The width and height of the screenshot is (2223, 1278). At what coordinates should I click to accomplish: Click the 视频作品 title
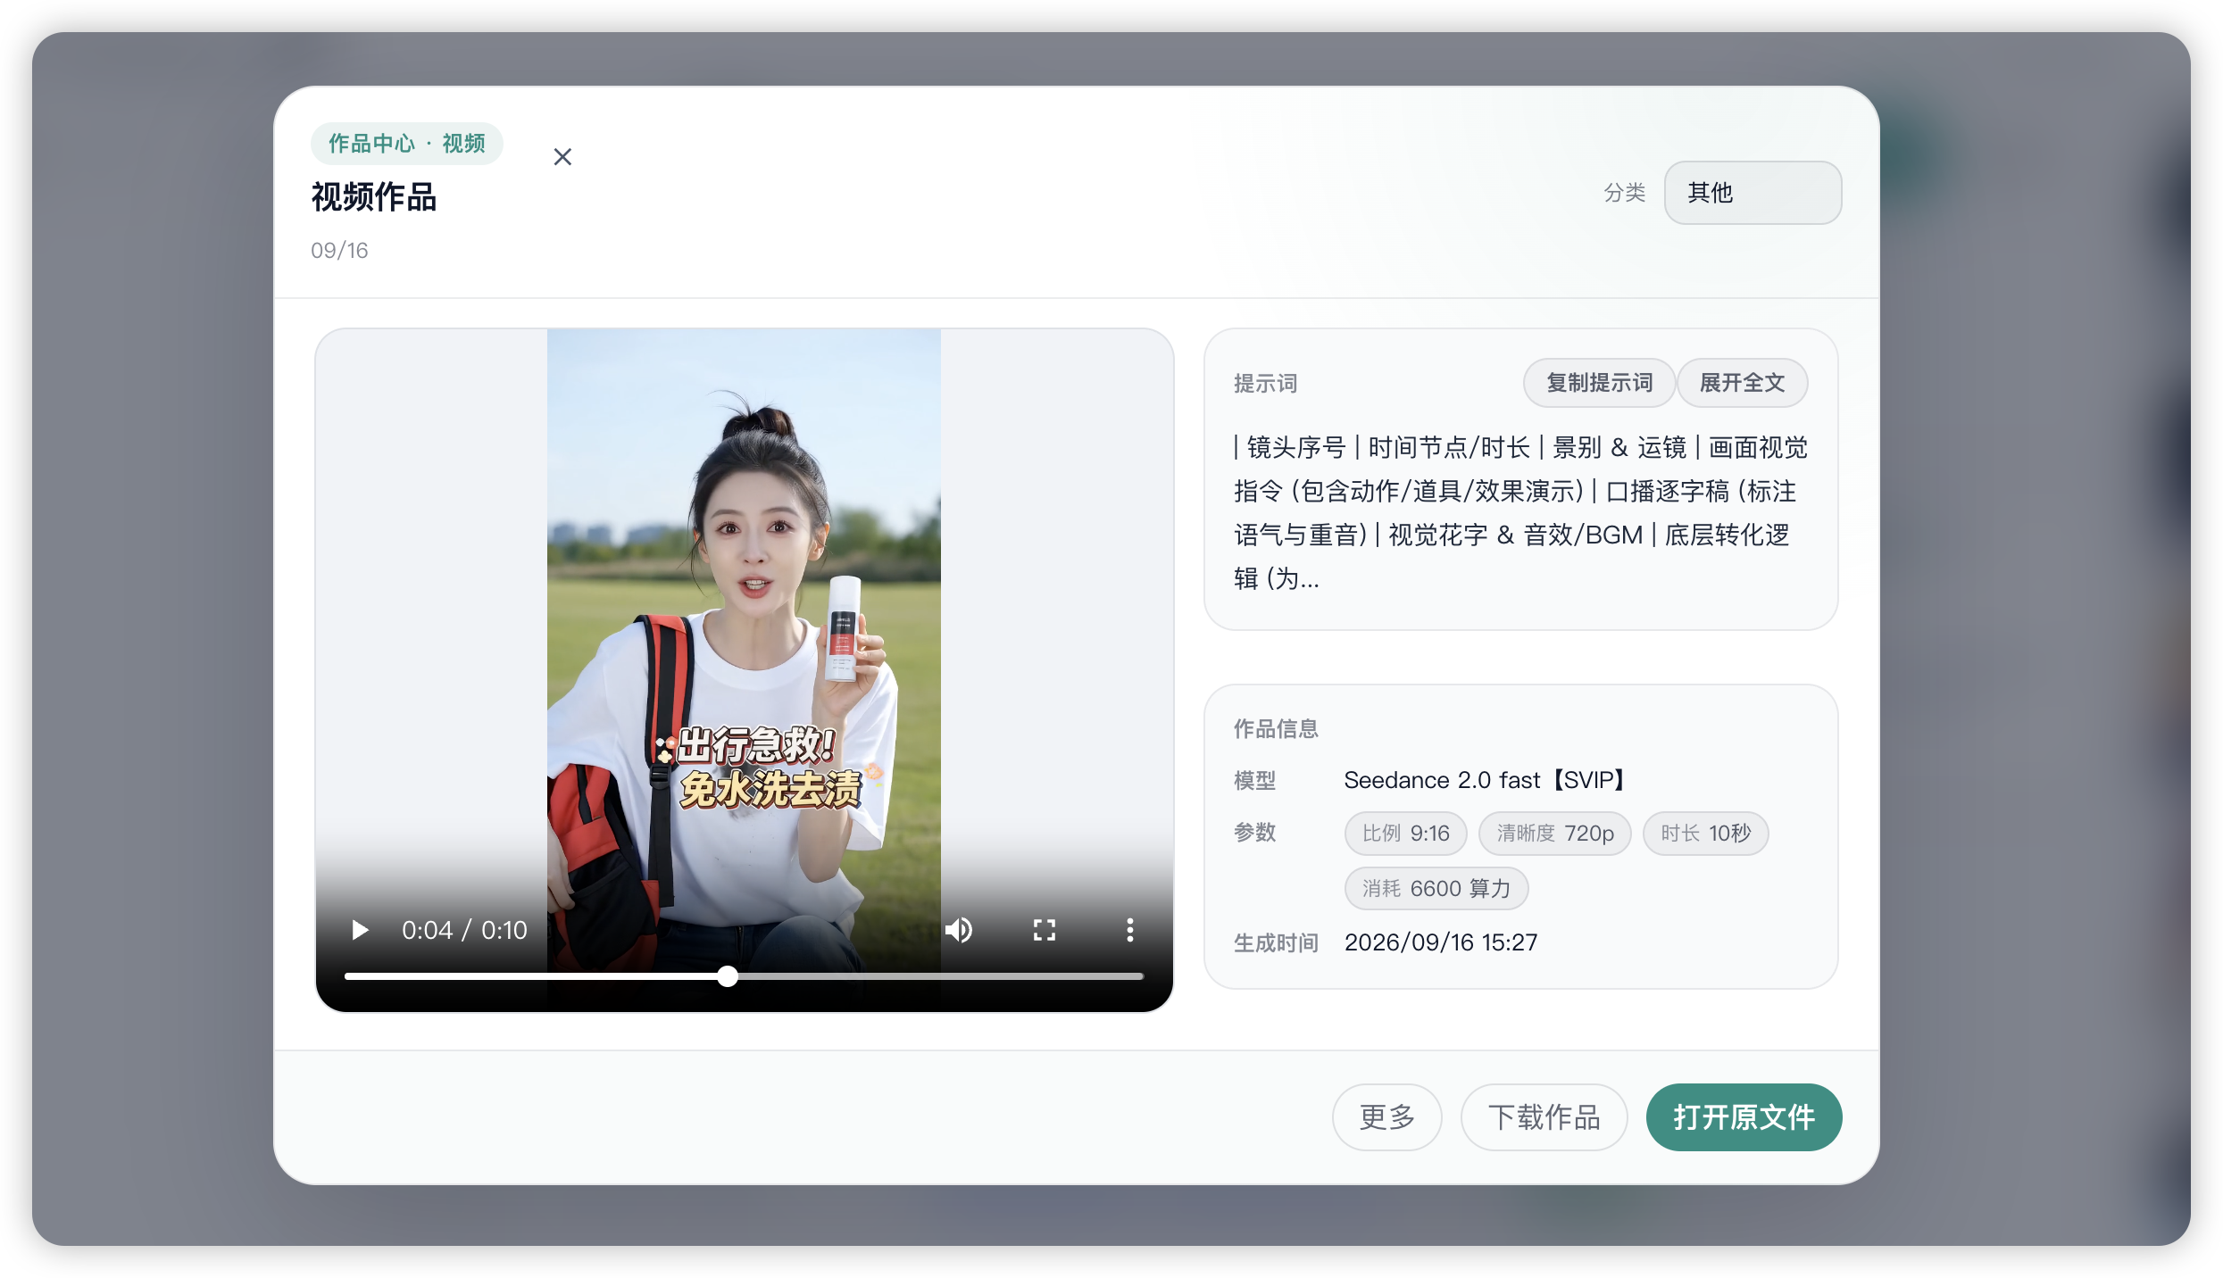(x=374, y=197)
